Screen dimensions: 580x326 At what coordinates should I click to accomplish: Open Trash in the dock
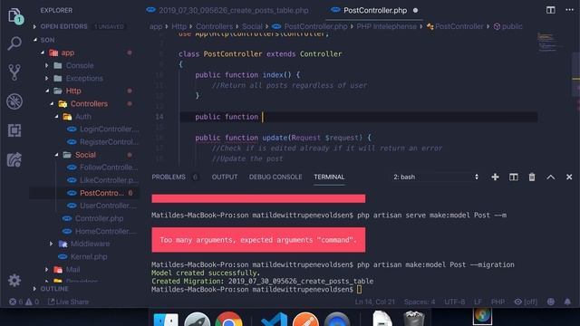tap(414, 319)
